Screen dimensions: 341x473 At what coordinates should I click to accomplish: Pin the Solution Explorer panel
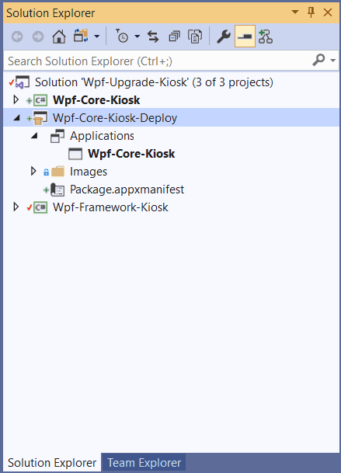click(x=311, y=12)
